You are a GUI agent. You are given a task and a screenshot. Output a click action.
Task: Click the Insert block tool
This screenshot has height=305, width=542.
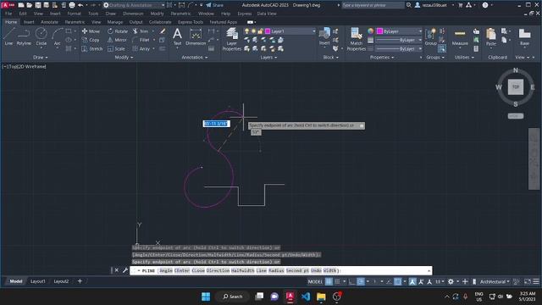(x=324, y=37)
